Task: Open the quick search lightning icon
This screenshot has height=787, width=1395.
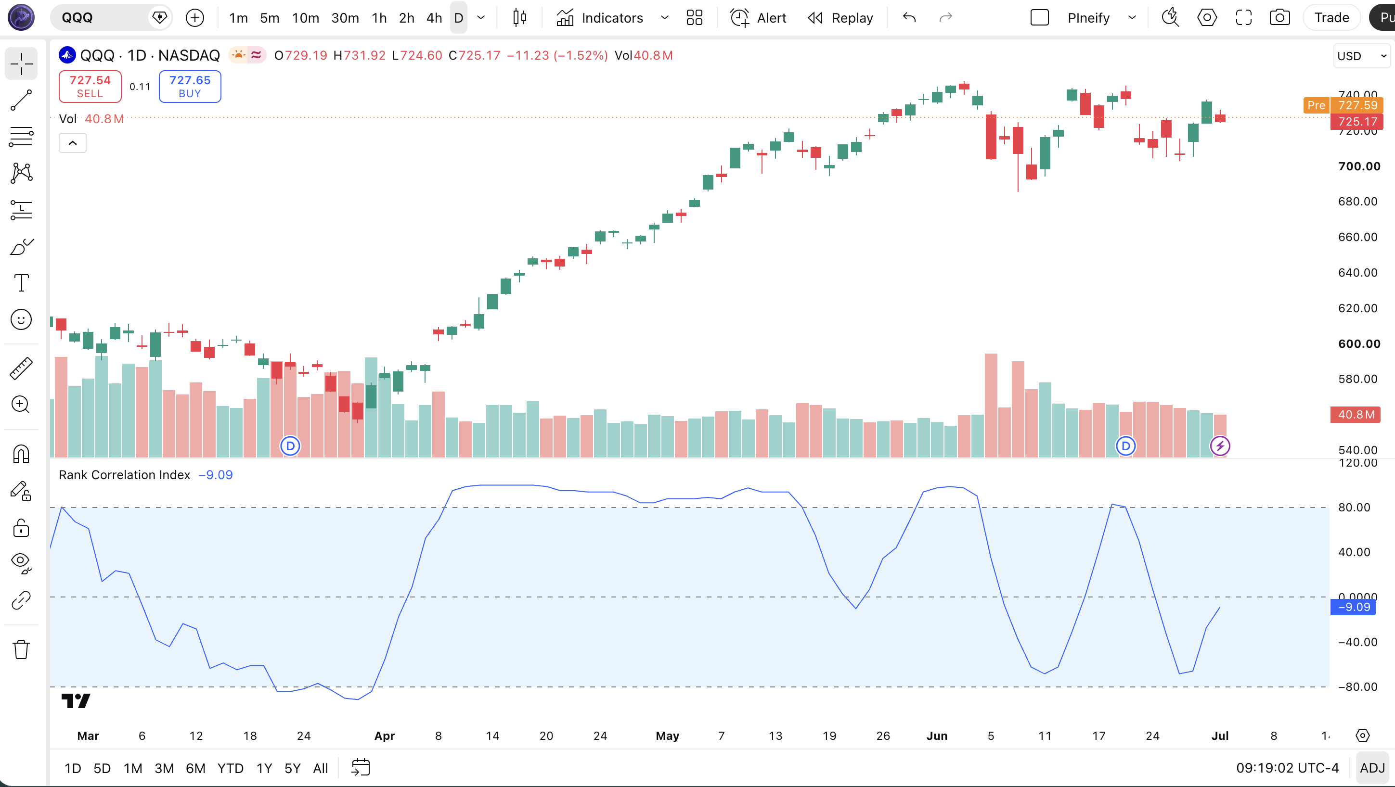Action: click(1170, 17)
